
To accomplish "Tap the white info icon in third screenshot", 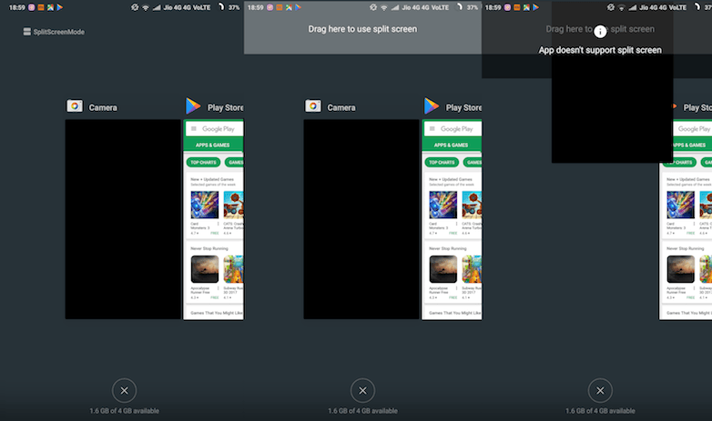I will pos(600,31).
